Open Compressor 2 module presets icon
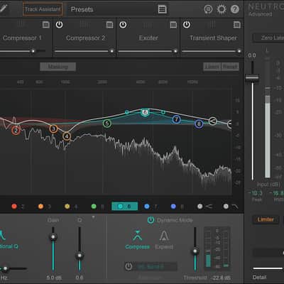This screenshot has height=284, width=284. (109, 25)
